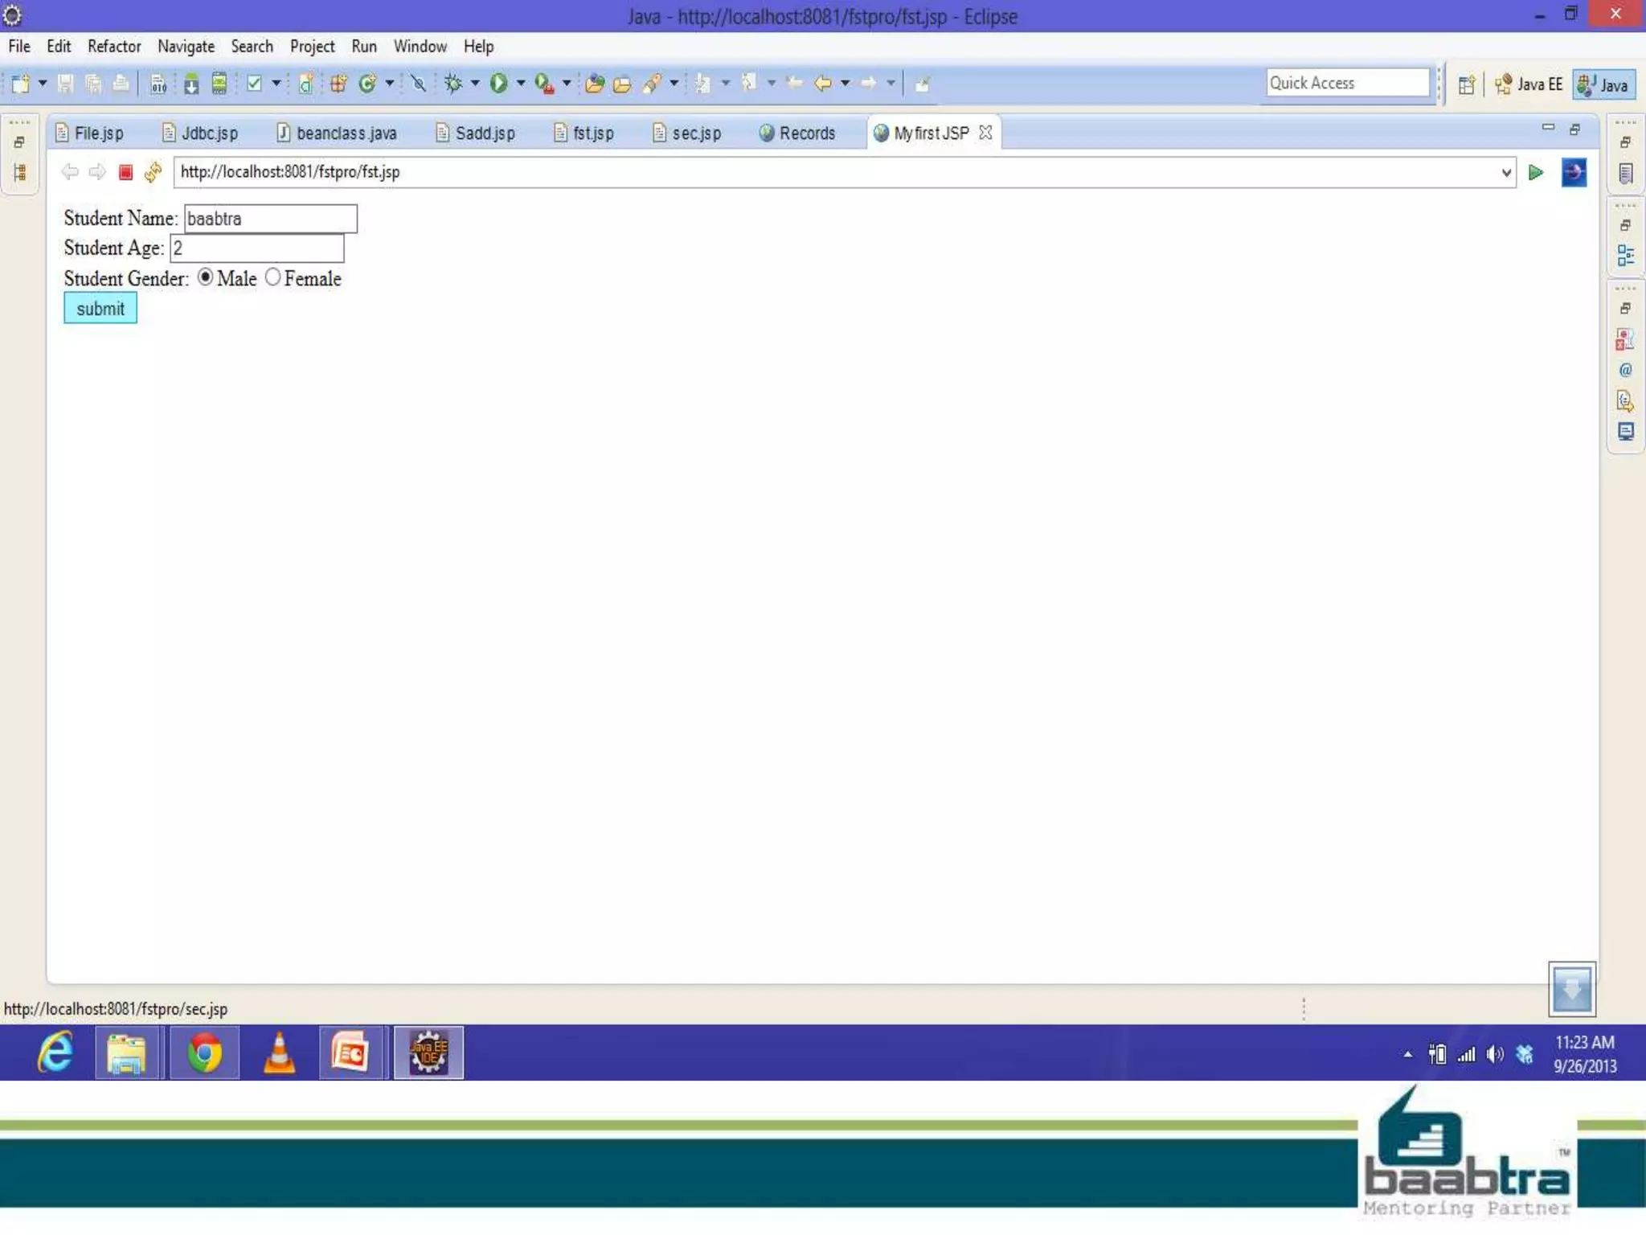Open the Debug button dropdown arrow

click(x=475, y=83)
